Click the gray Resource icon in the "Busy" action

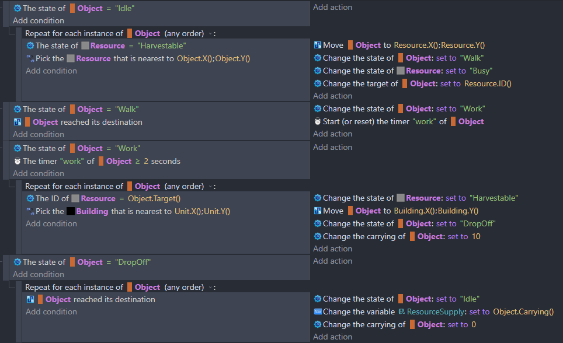[401, 71]
